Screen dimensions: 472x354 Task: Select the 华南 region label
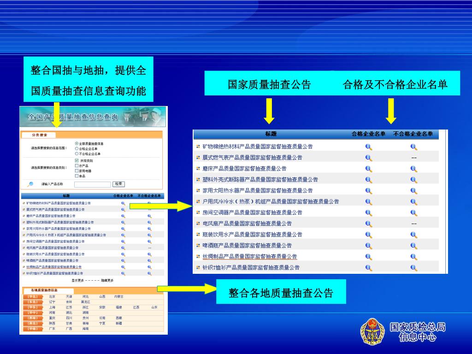point(33,329)
